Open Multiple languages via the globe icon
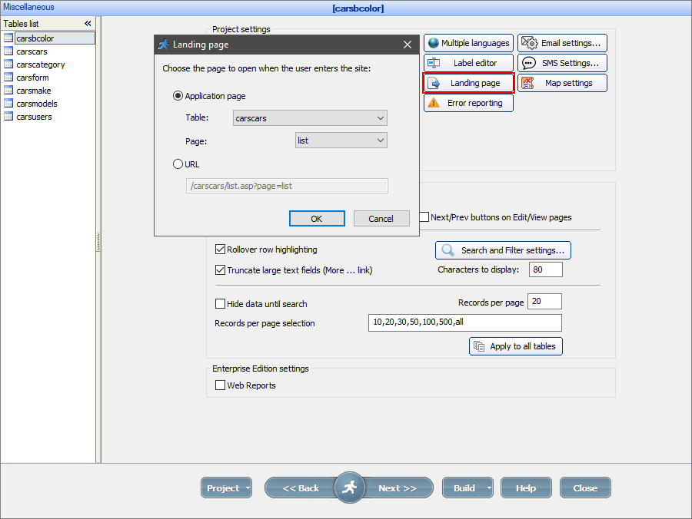This screenshot has width=692, height=519. coord(431,43)
